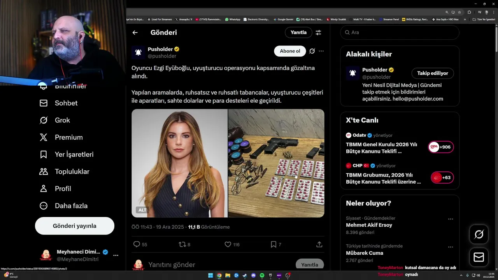Open Ana Sayfa • HBO Max bookmark
498x280 pixels.
[445, 19]
